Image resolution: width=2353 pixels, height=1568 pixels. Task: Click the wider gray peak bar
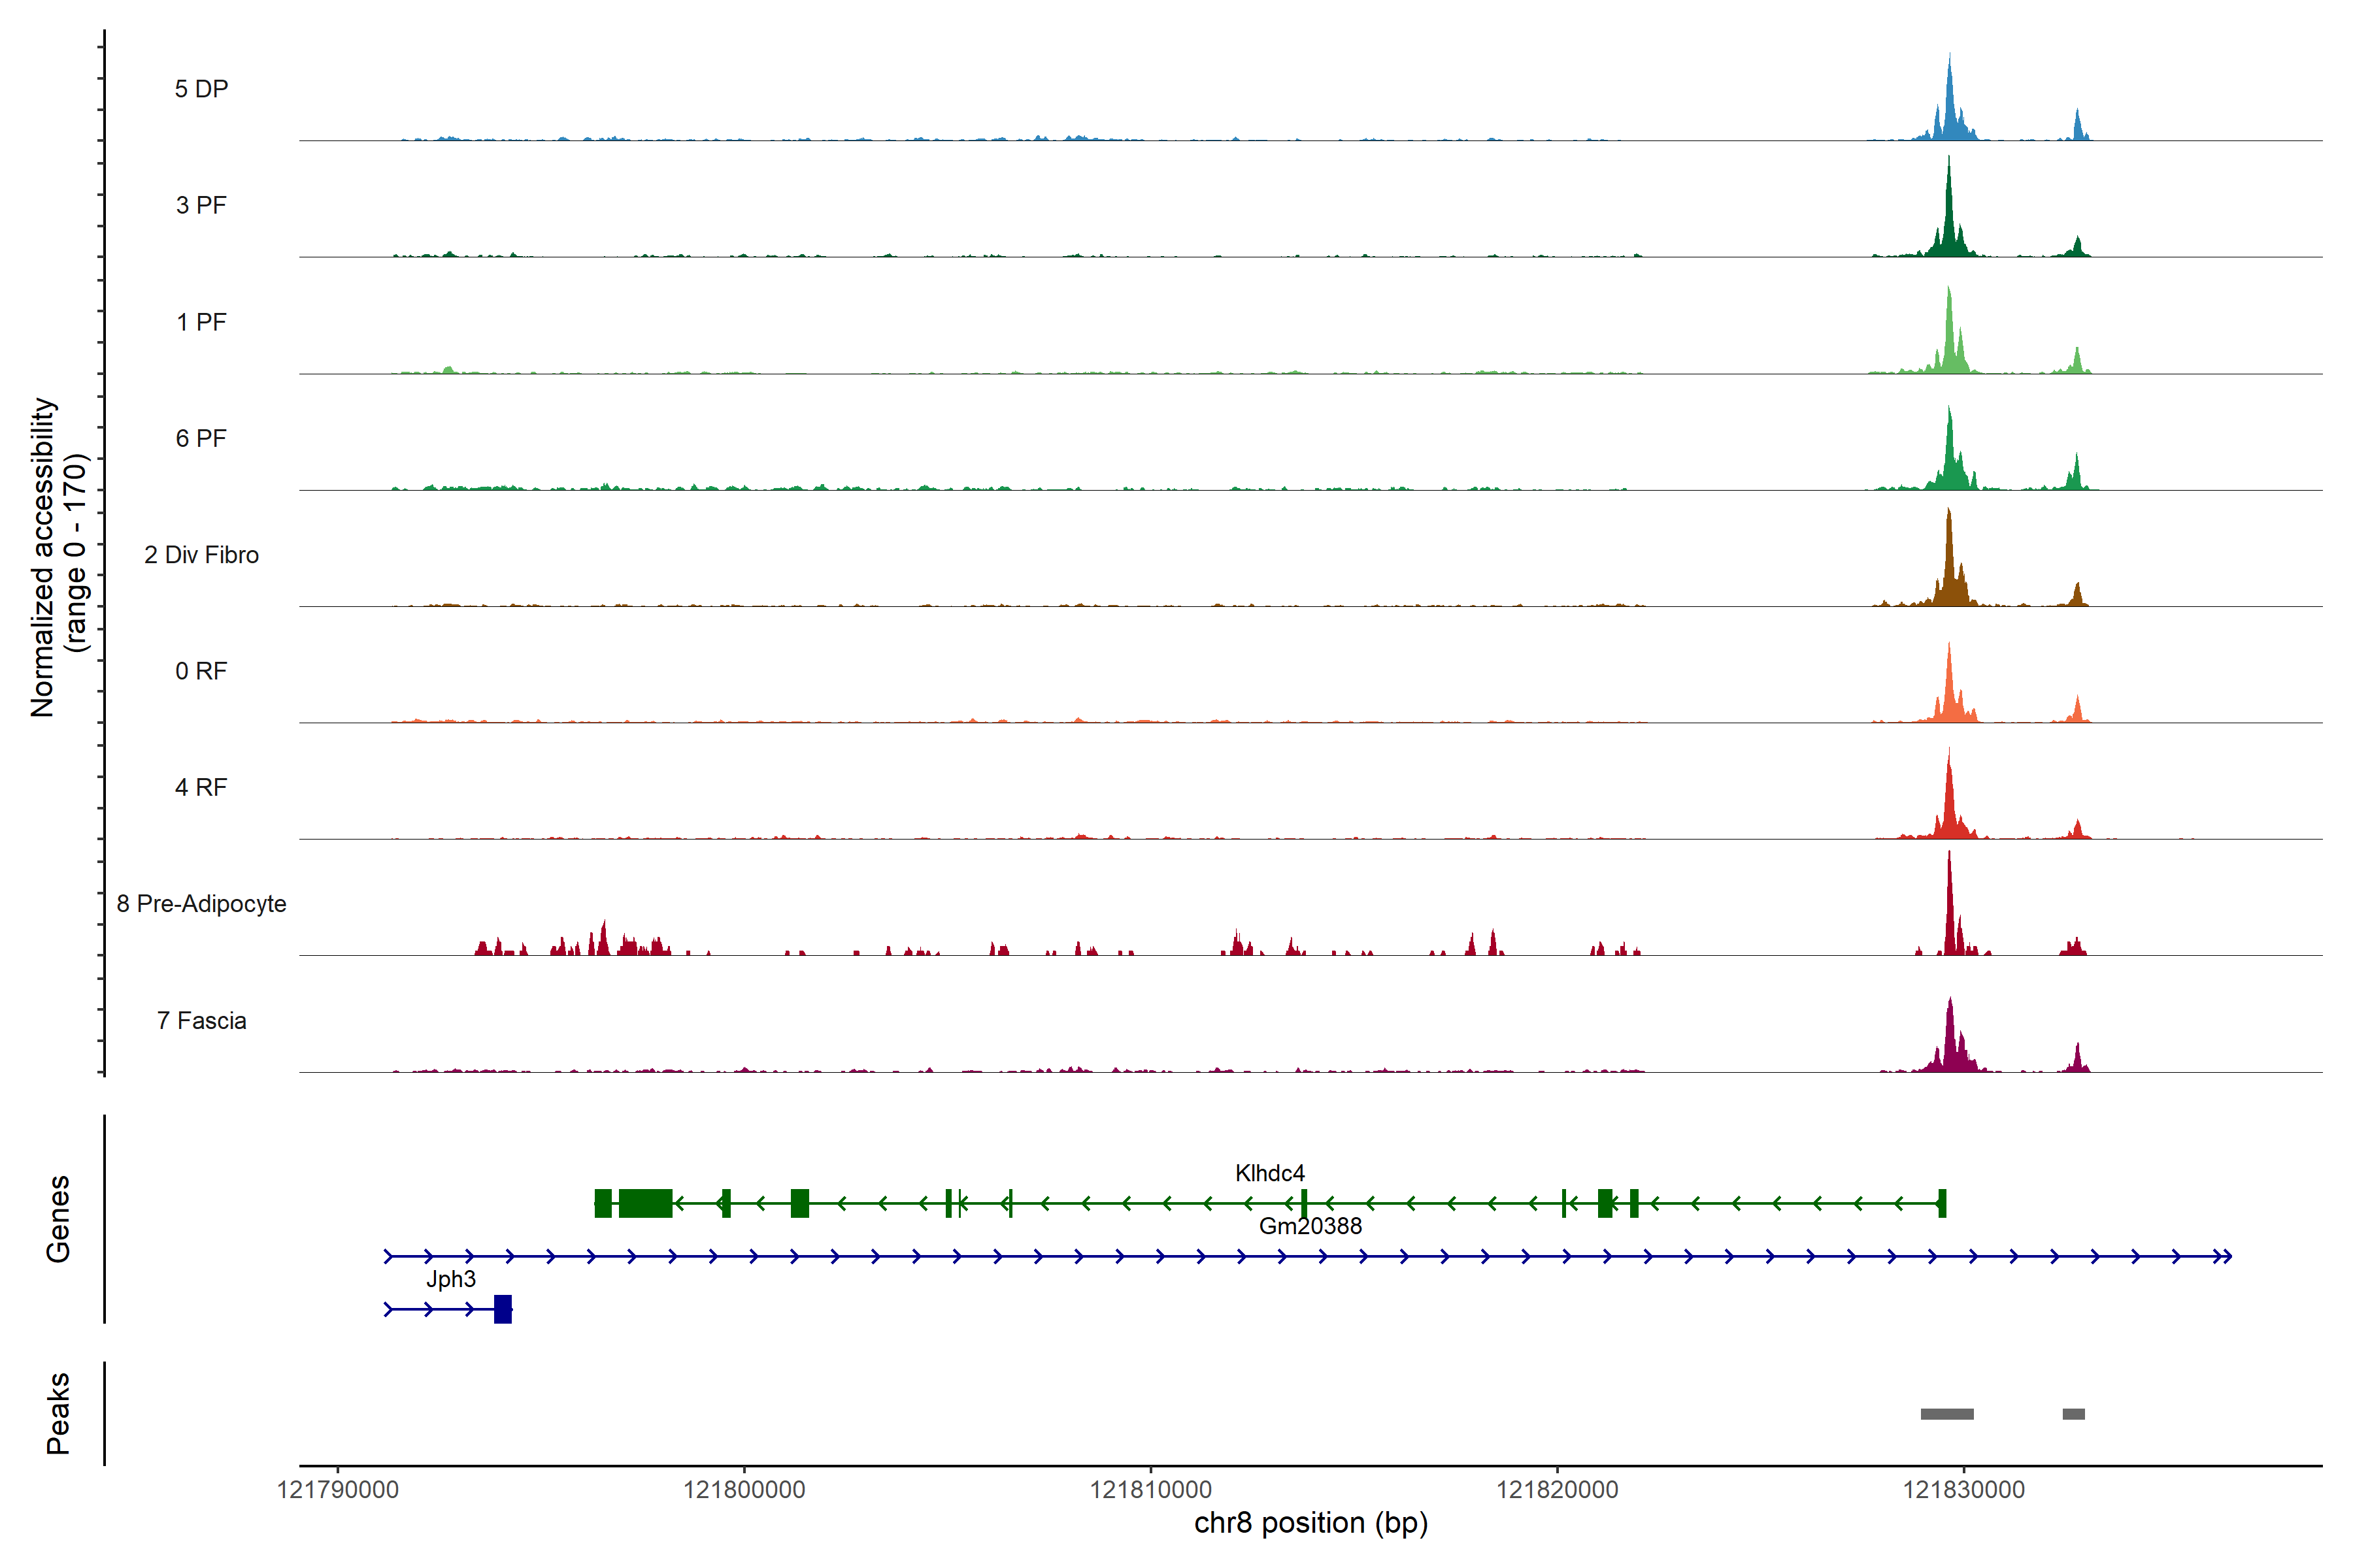(x=1947, y=1414)
